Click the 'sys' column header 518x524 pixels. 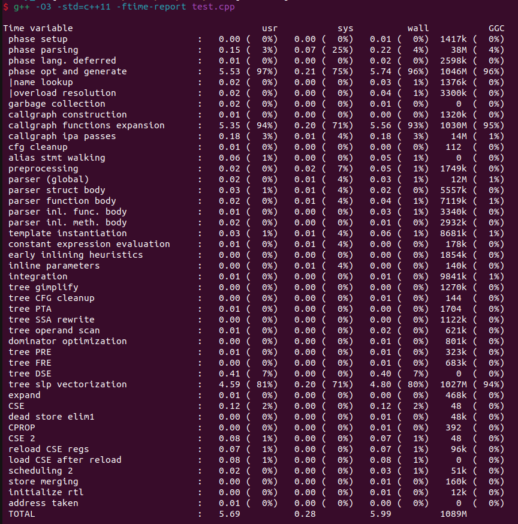pyautogui.click(x=345, y=28)
